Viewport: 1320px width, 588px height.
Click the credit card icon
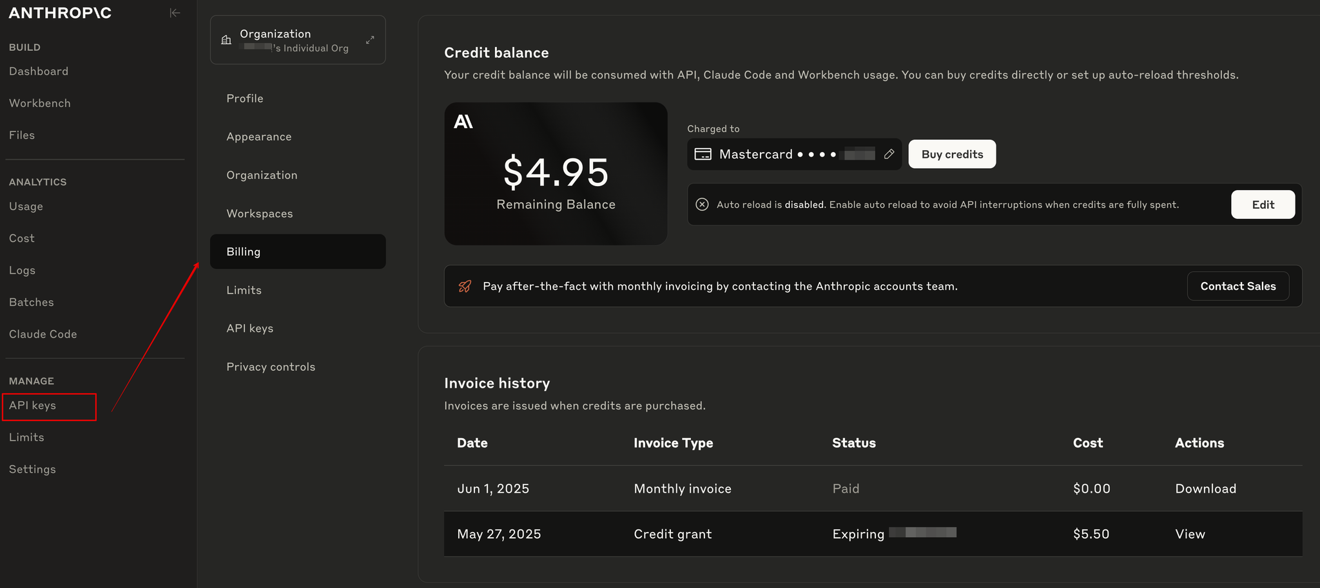[703, 154]
